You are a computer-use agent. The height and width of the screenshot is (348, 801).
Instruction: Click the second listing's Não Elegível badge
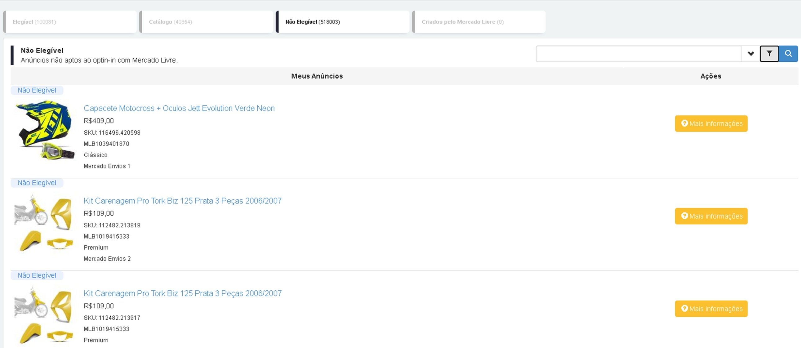point(37,183)
